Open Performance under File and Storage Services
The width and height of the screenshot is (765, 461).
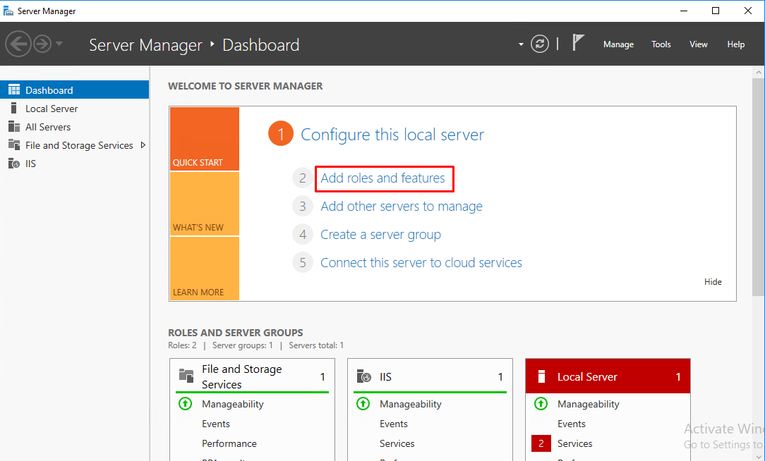[229, 443]
